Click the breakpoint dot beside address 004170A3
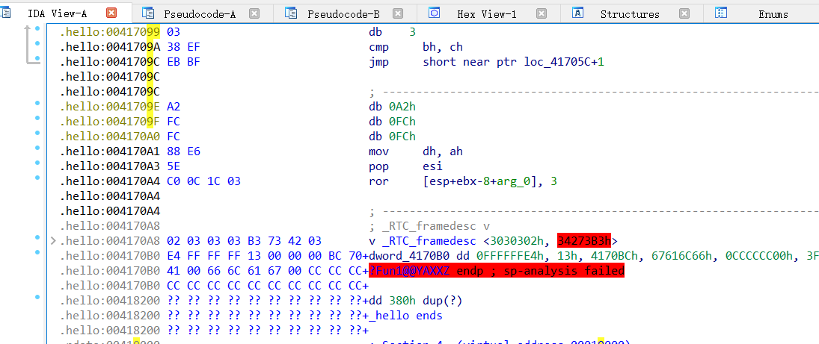This screenshot has width=819, height=344. (37, 163)
